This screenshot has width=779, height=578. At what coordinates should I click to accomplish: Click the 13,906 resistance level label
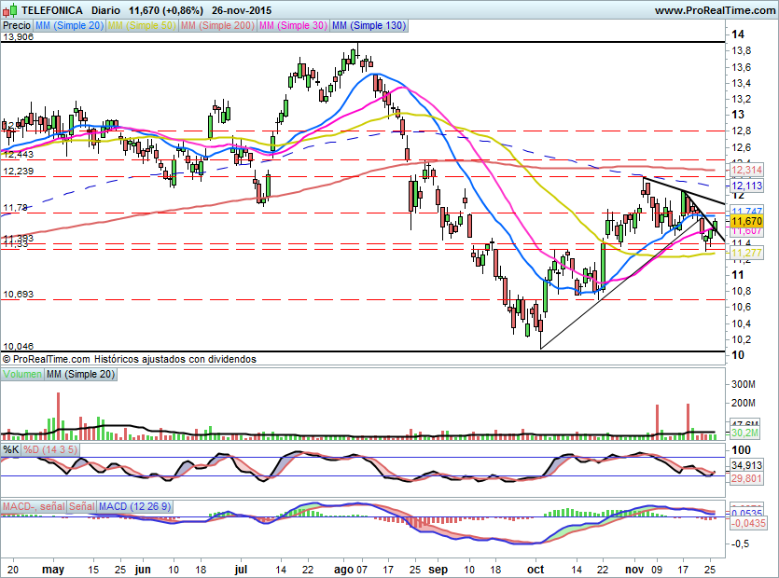click(x=19, y=36)
